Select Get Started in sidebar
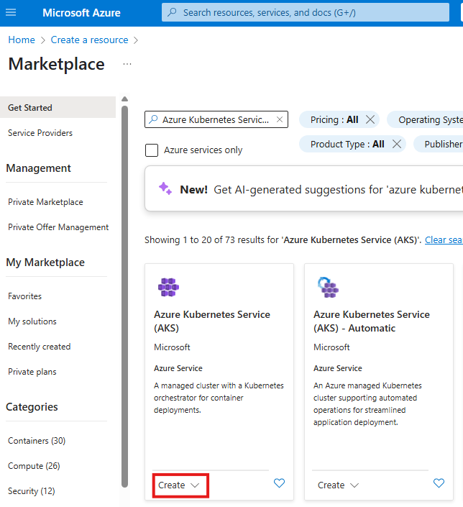The width and height of the screenshot is (463, 507). pyautogui.click(x=58, y=107)
